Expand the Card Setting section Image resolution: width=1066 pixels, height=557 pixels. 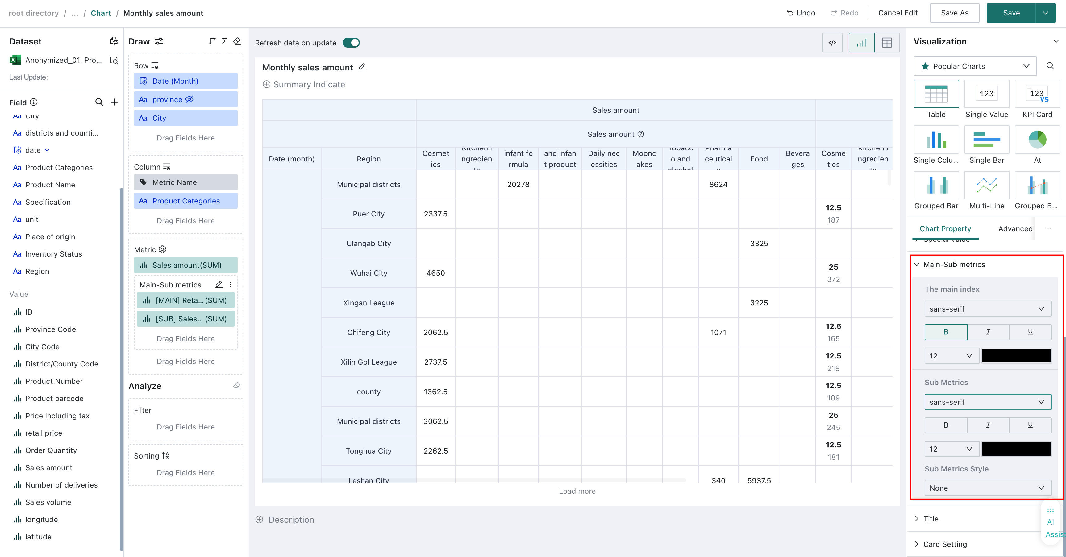[945, 544]
